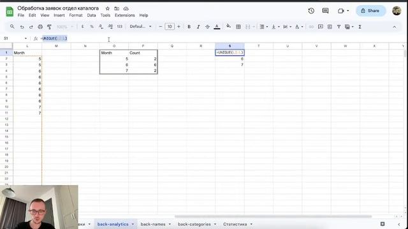Open the text color picker
The image size is (408, 229).
click(x=217, y=27)
